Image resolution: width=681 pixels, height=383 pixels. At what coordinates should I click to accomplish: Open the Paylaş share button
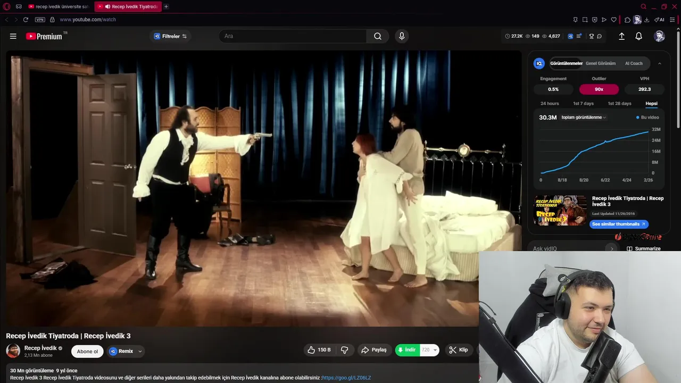pos(373,350)
